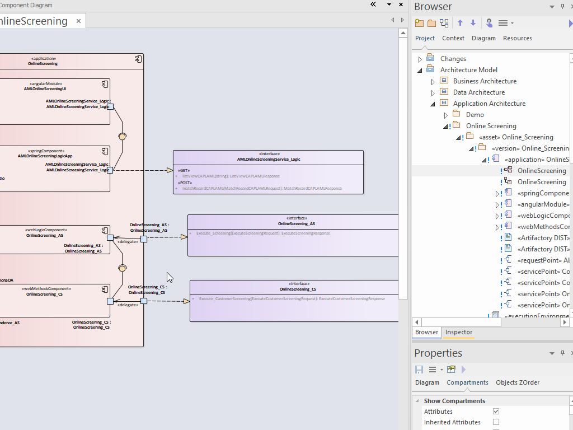Click the OnlineScreening_CS delegate port square
The width and height of the screenshot is (573, 430).
point(144,301)
